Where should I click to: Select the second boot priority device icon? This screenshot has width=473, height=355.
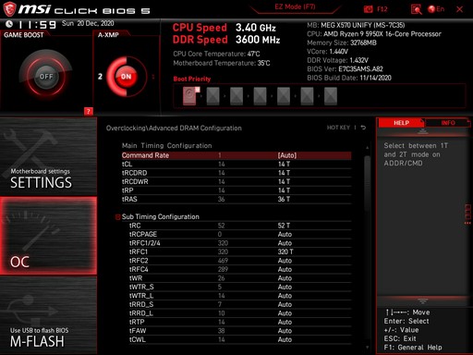pyautogui.click(x=212, y=96)
